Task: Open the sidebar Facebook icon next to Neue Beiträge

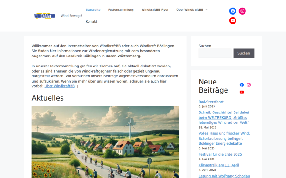Action: (x=242, y=85)
